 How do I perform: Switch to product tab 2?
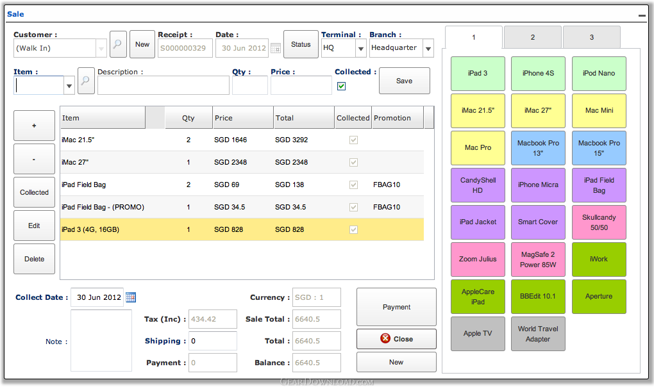point(533,38)
